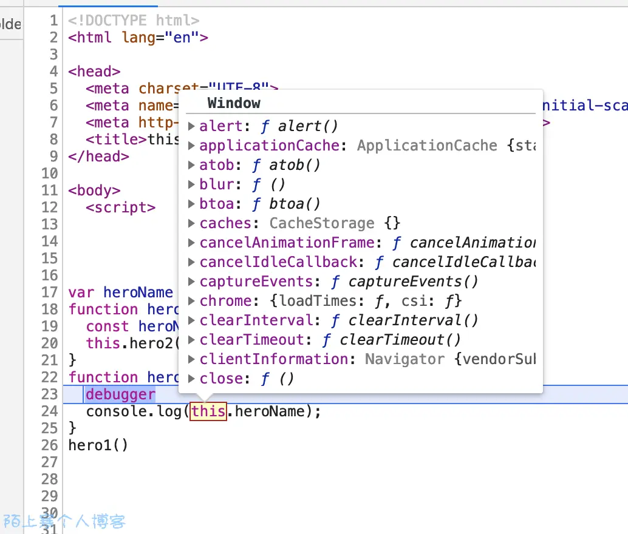
Task: Click 'f btoa()' value
Action: tap(286, 204)
